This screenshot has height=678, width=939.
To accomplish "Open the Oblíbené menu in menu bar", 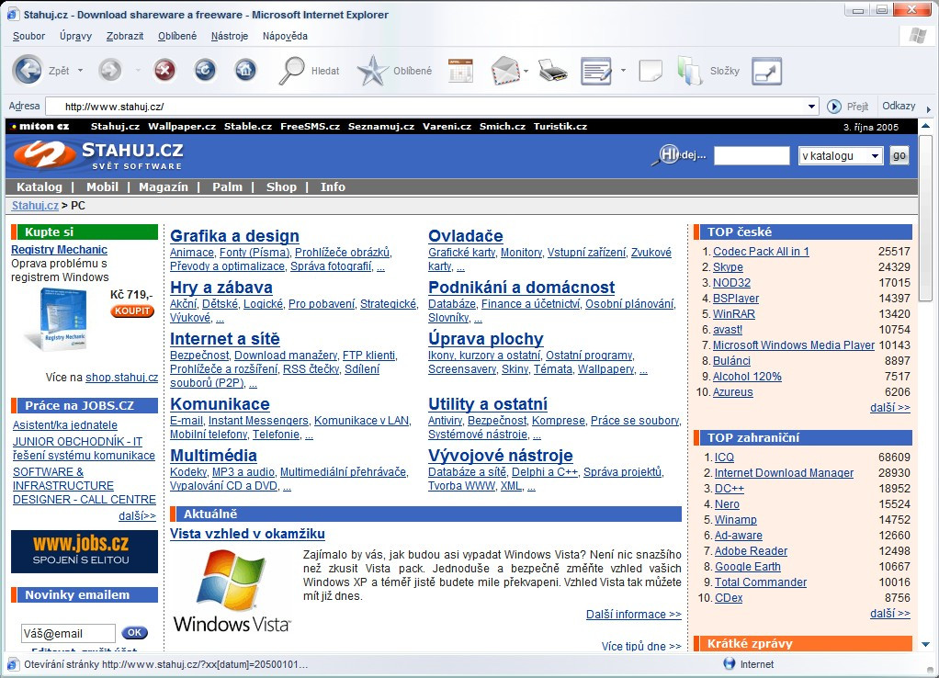I will pyautogui.click(x=177, y=36).
